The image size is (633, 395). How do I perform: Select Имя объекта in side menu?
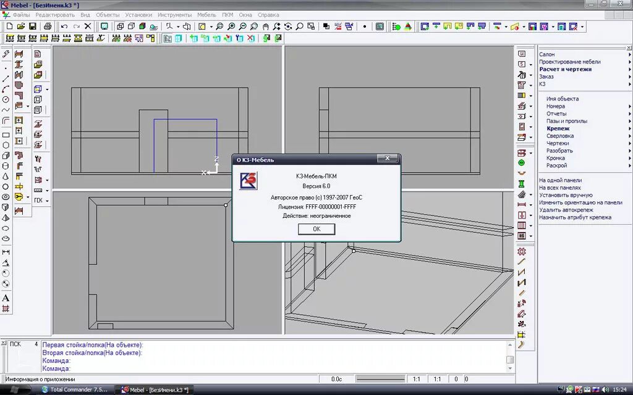[x=563, y=99]
